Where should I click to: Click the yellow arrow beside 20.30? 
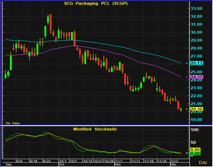(x=187, y=109)
